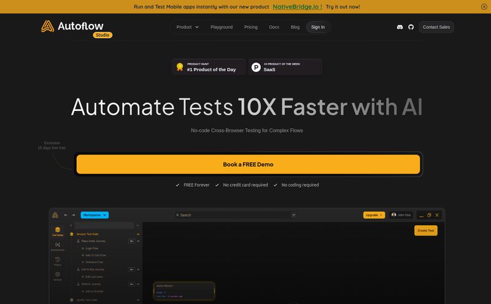The width and height of the screenshot is (491, 304).
Task: Collapse the Amazon Test Suite chevron
Action: point(138,234)
